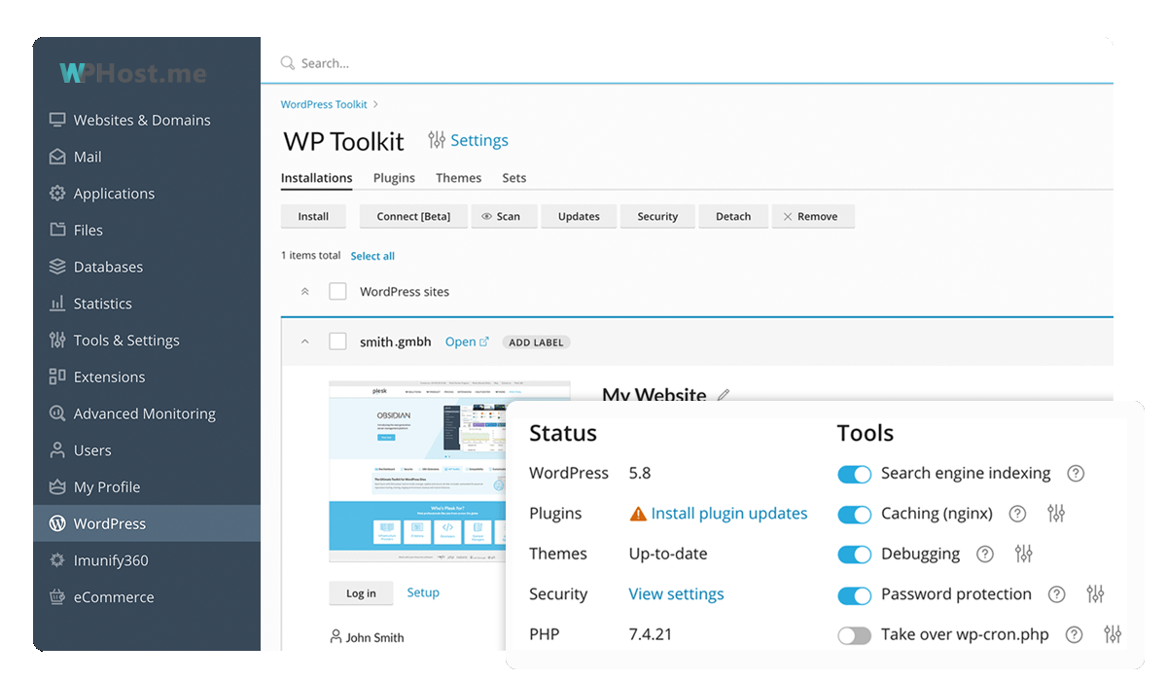
Task: Click the edit pencil next to My Website
Action: tap(723, 395)
